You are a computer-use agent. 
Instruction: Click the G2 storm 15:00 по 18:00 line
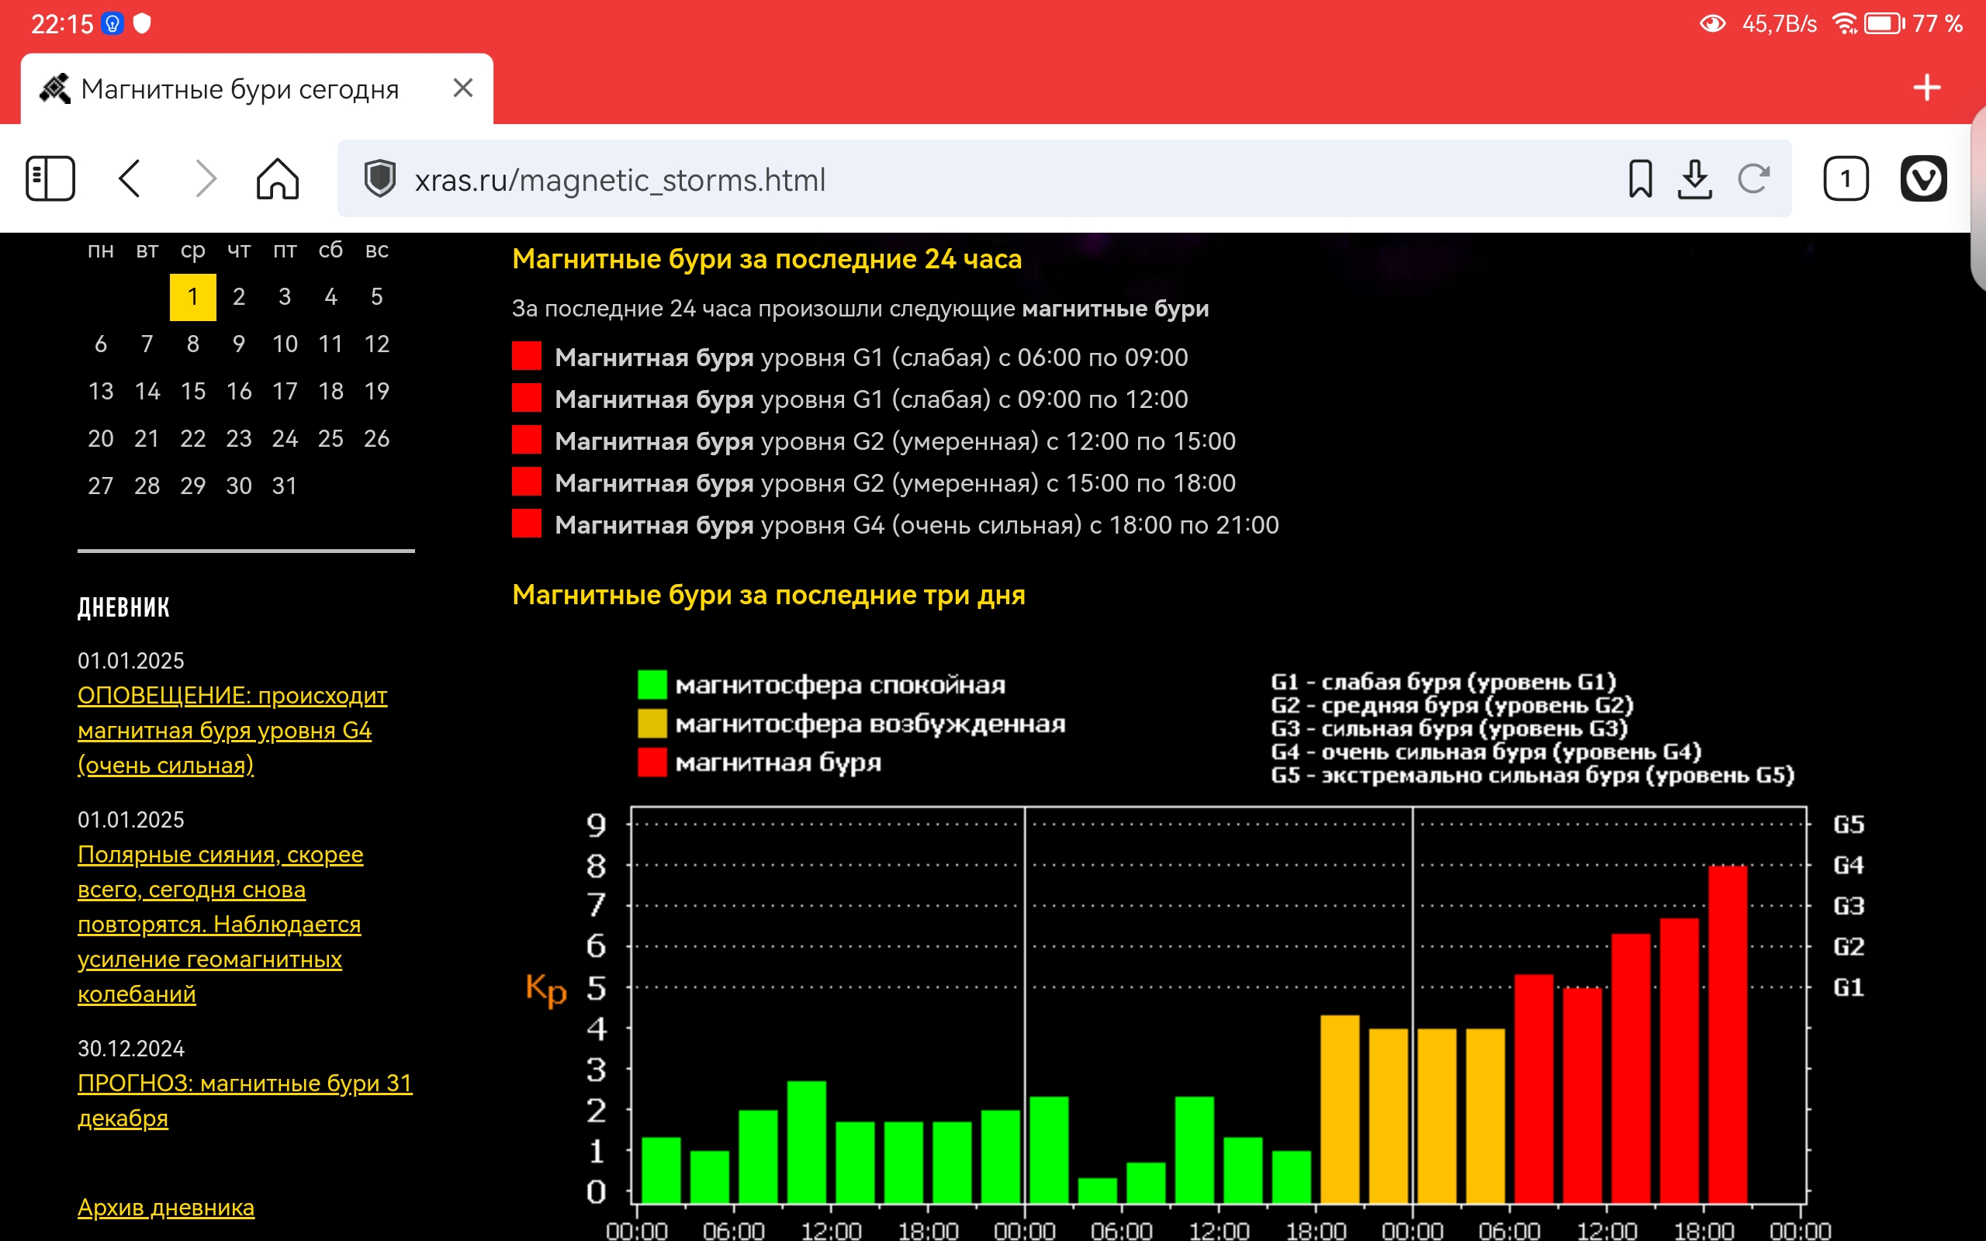tap(894, 482)
